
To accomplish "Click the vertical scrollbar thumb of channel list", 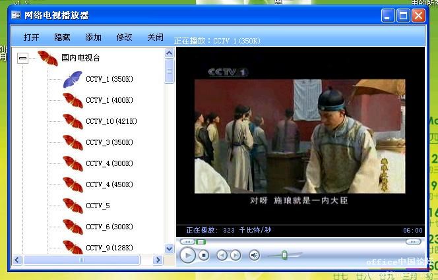I will (170, 71).
